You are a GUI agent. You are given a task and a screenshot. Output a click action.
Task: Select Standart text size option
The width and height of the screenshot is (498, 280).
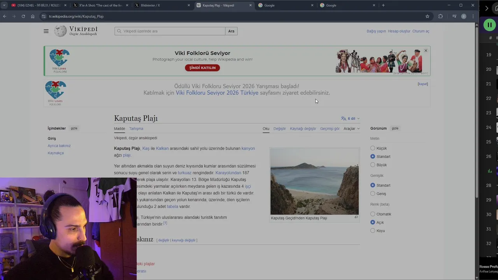373,156
